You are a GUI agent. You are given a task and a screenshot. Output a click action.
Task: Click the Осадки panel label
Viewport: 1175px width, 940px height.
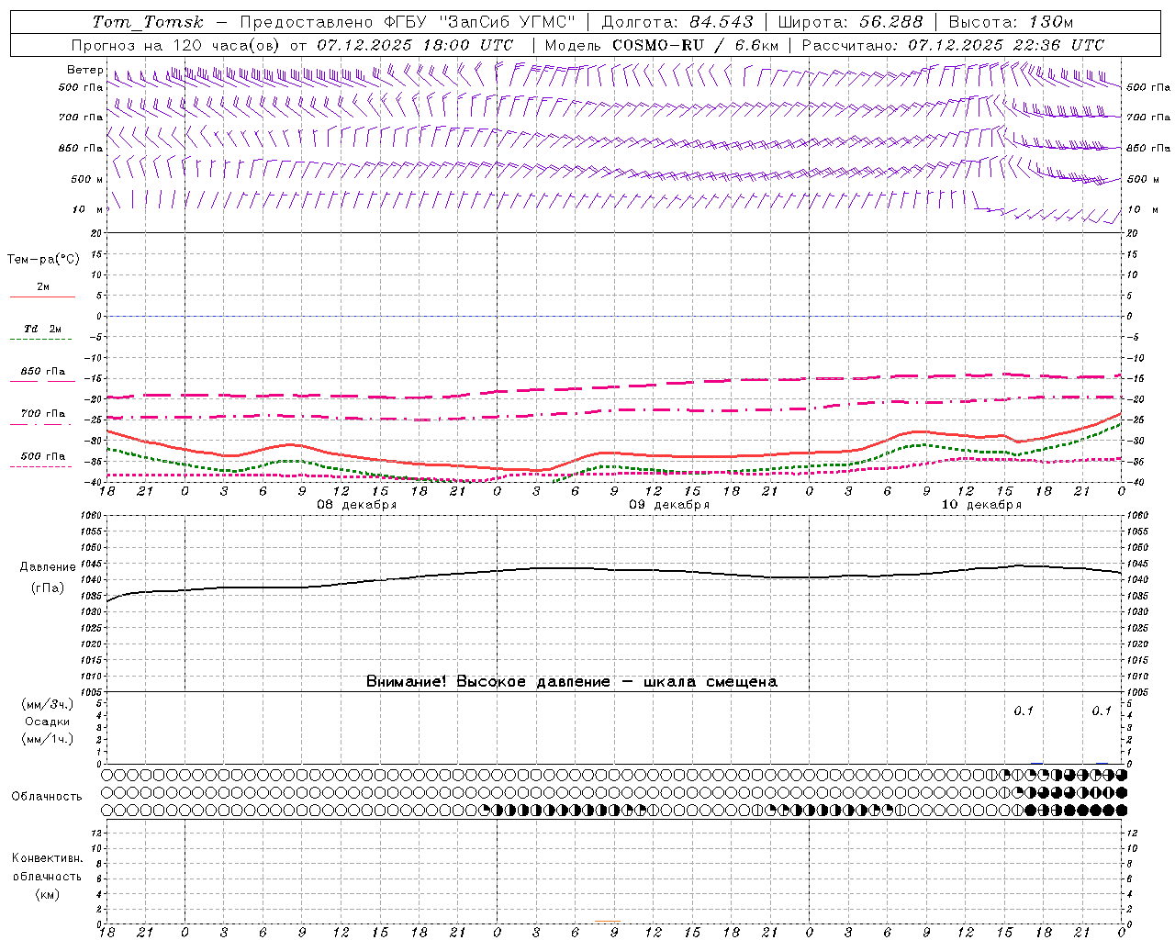[48, 722]
